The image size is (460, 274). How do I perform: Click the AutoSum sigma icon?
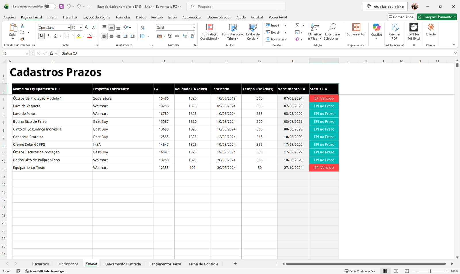pos(297,26)
